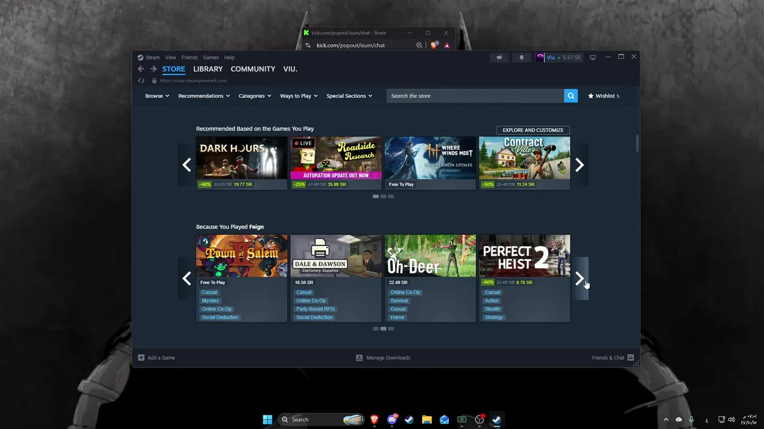Click the Brave Shields lion icon
This screenshot has height=429, width=764.
(x=435, y=45)
